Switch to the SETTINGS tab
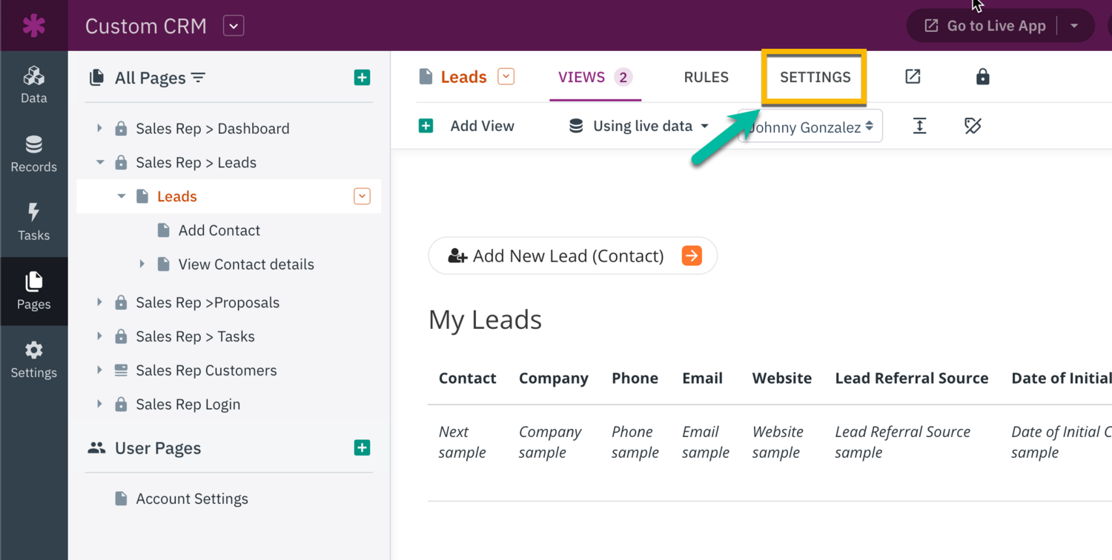 815,77
